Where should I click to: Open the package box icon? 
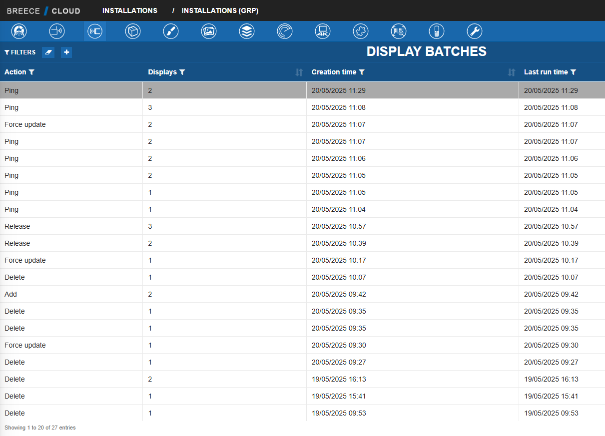tap(133, 31)
